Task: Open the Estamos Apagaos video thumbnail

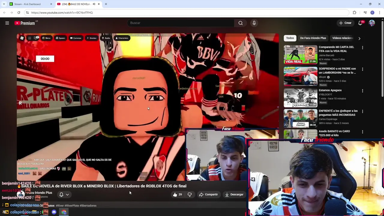Action: pyautogui.click(x=300, y=97)
